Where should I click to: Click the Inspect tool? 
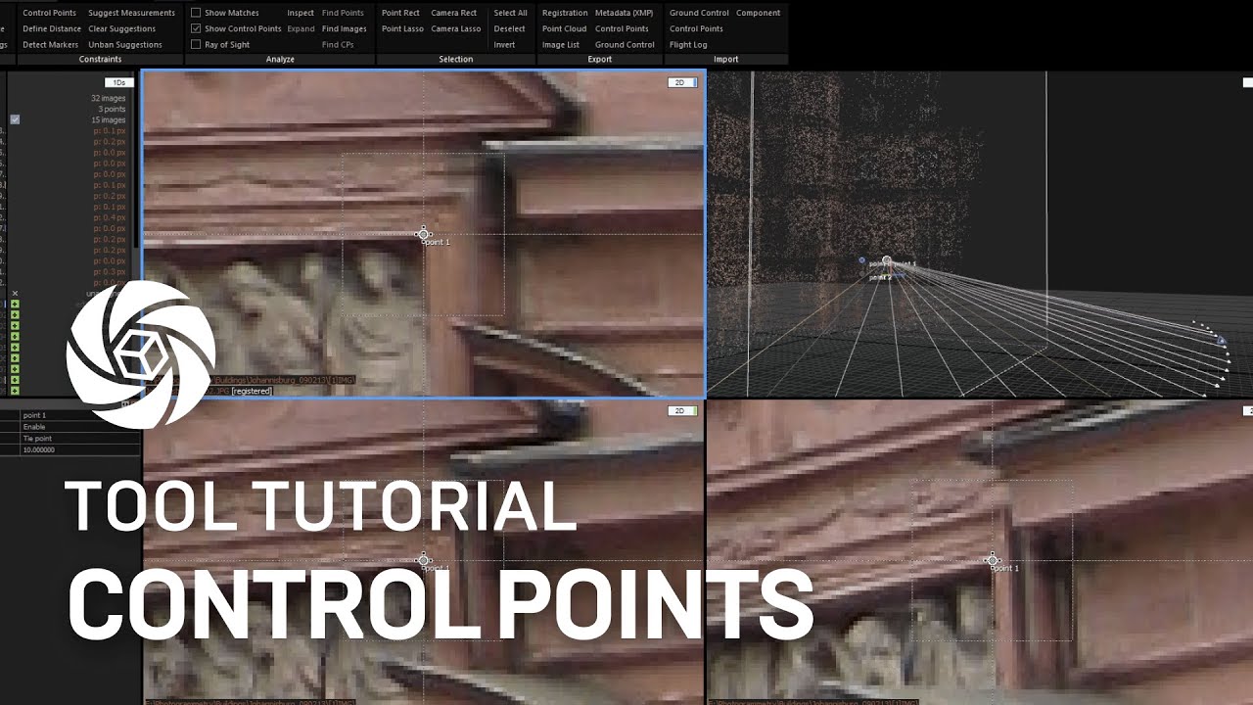tap(301, 13)
